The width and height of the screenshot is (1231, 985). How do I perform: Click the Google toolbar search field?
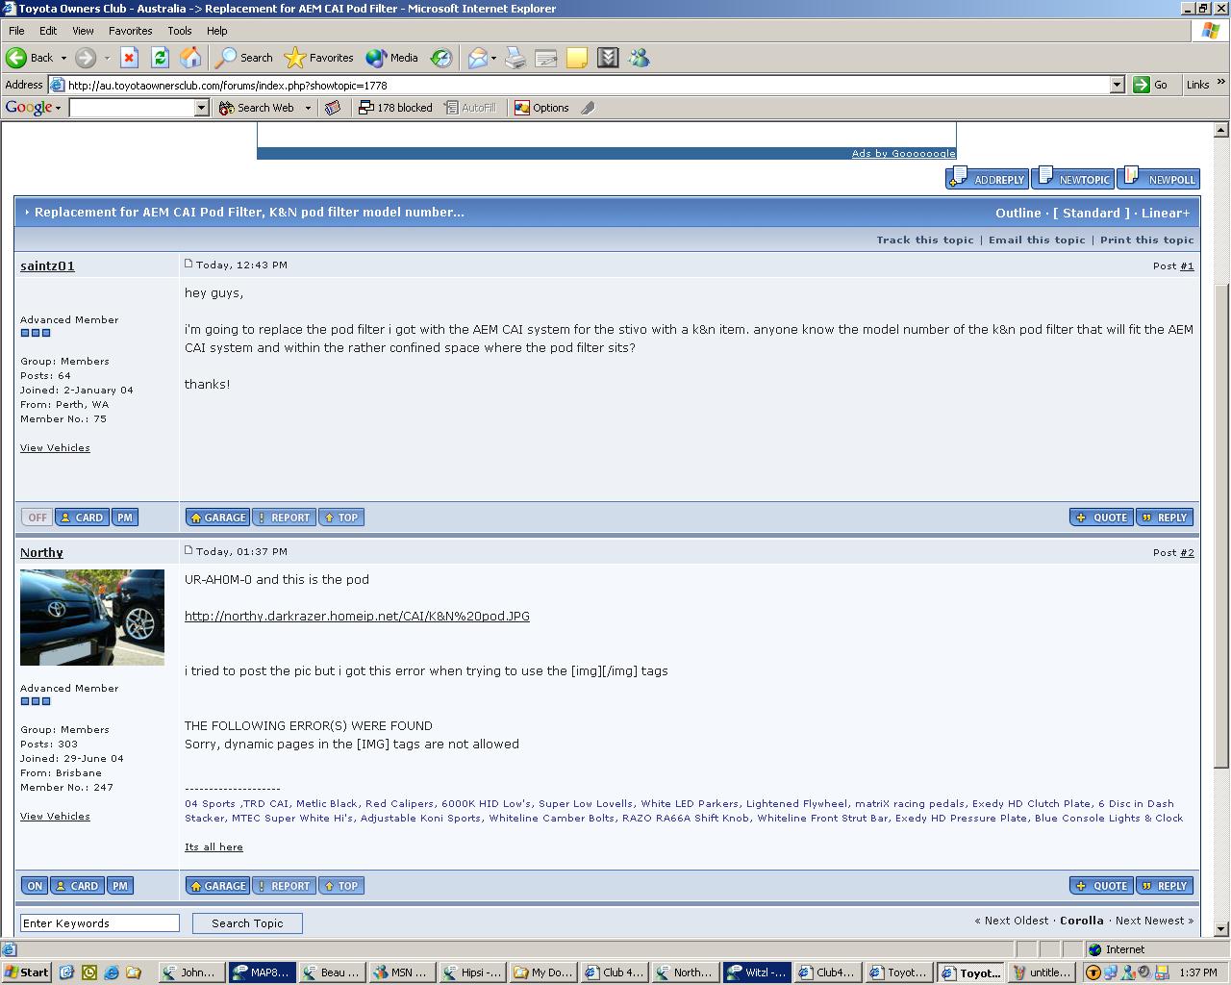click(132, 108)
